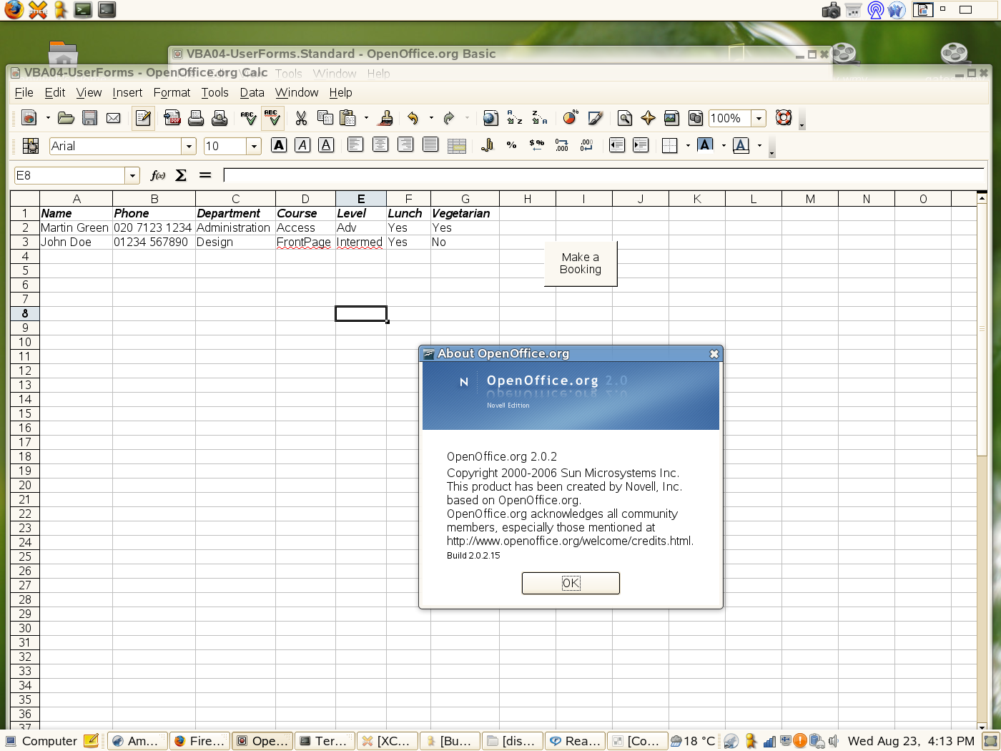This screenshot has height=751, width=1001.
Task: Open the Zoom percentage dropdown
Action: click(759, 118)
